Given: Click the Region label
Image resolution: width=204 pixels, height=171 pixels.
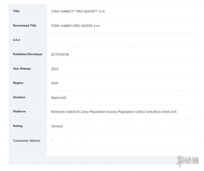Looking at the screenshot, I should click(18, 83).
